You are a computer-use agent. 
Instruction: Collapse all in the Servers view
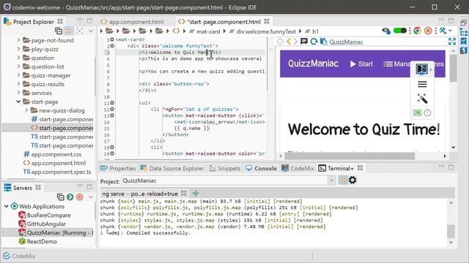click(60, 197)
